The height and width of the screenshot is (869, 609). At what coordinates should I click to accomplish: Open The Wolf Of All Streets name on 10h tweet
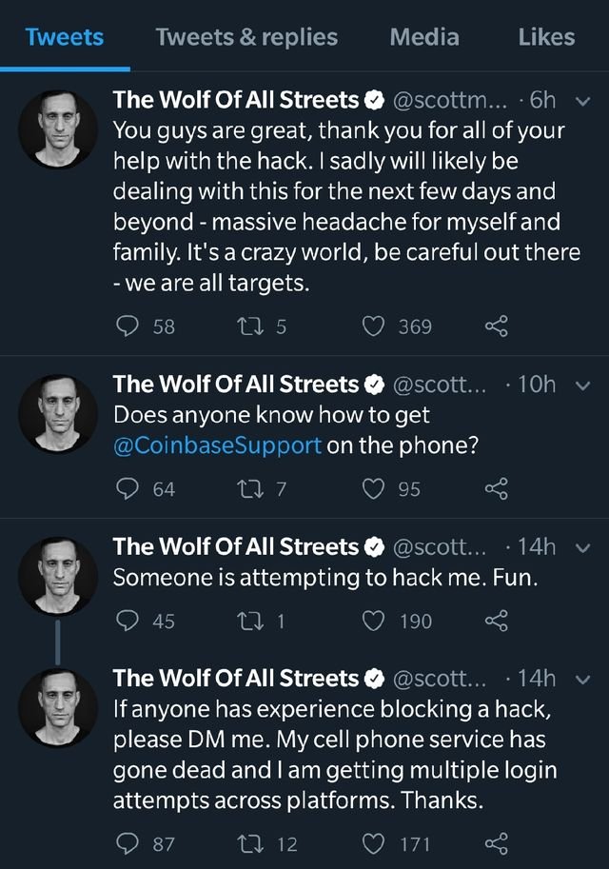tap(235, 385)
